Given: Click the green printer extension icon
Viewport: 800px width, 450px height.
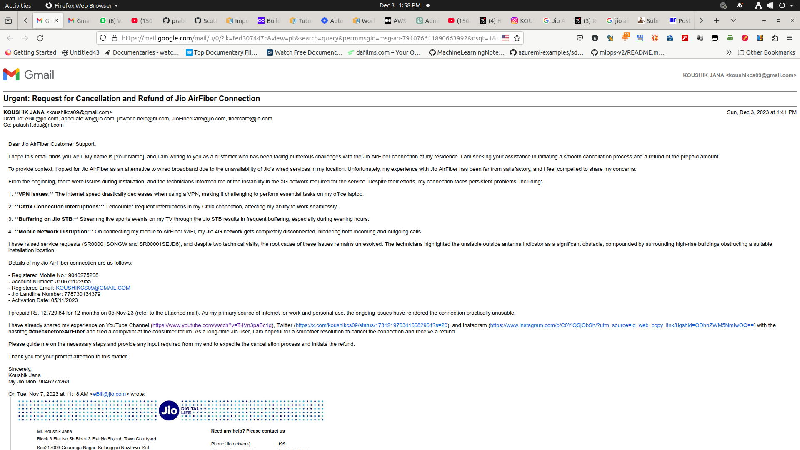Looking at the screenshot, I should pos(730,38).
